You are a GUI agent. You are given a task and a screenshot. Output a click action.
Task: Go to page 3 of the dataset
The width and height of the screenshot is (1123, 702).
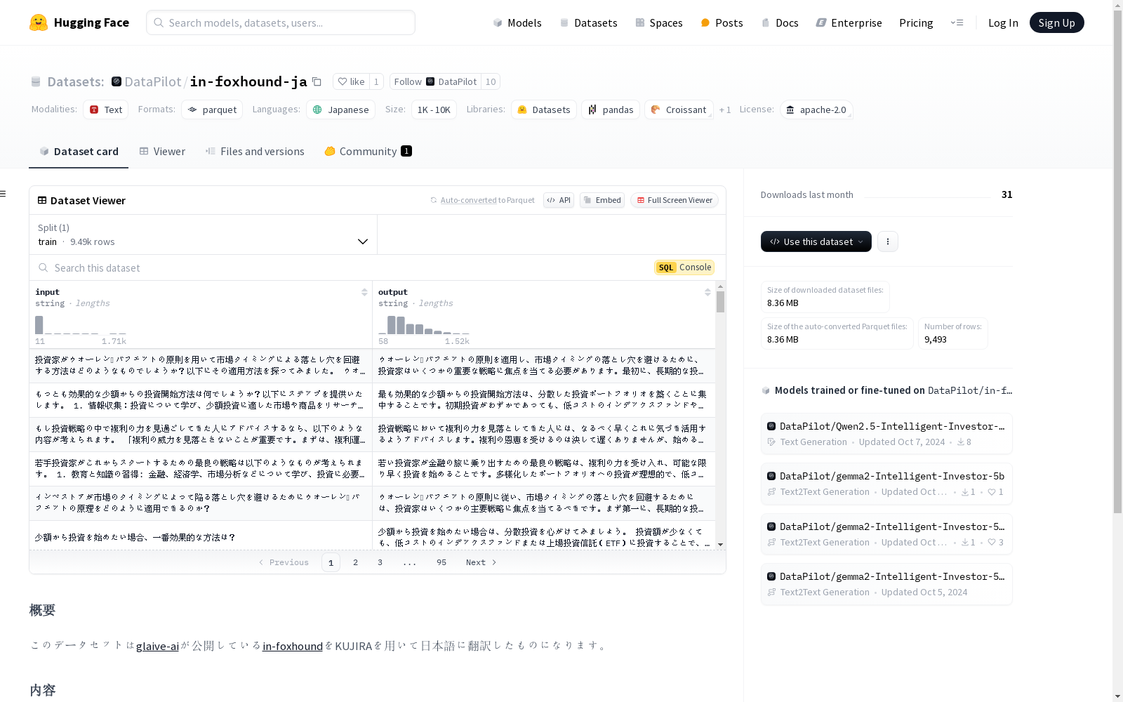click(x=380, y=562)
